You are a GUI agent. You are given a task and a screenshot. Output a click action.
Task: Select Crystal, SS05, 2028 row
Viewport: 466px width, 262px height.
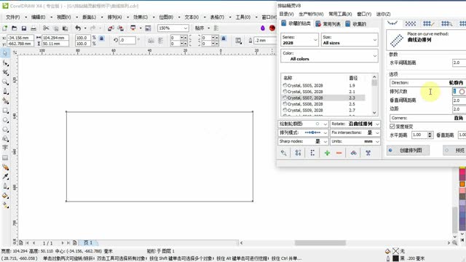click(323, 85)
